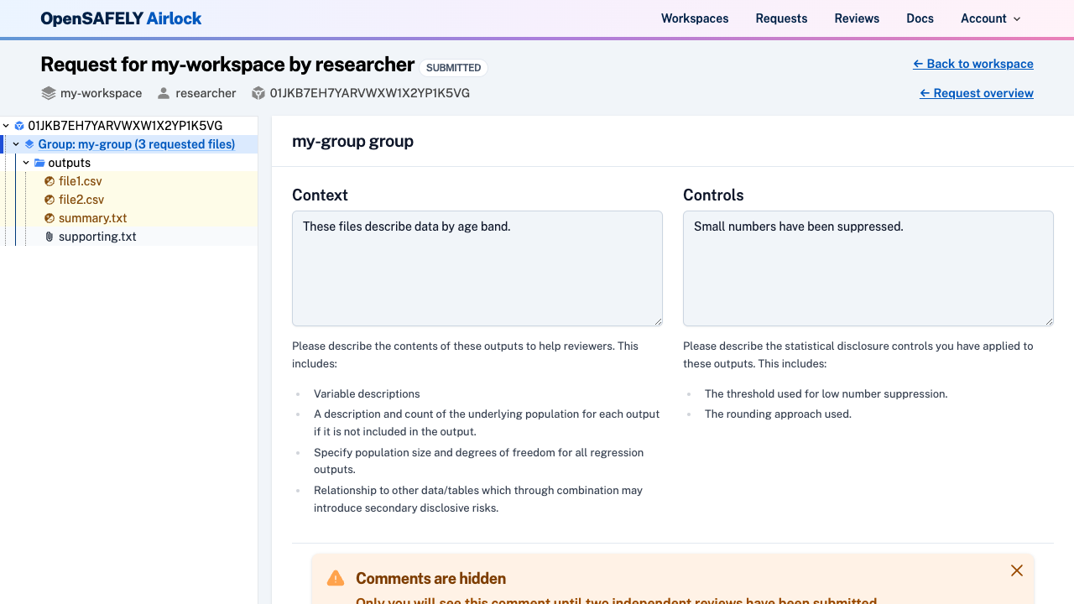This screenshot has height=604, width=1074.
Task: Open the Reviews page
Action: pyautogui.click(x=857, y=18)
